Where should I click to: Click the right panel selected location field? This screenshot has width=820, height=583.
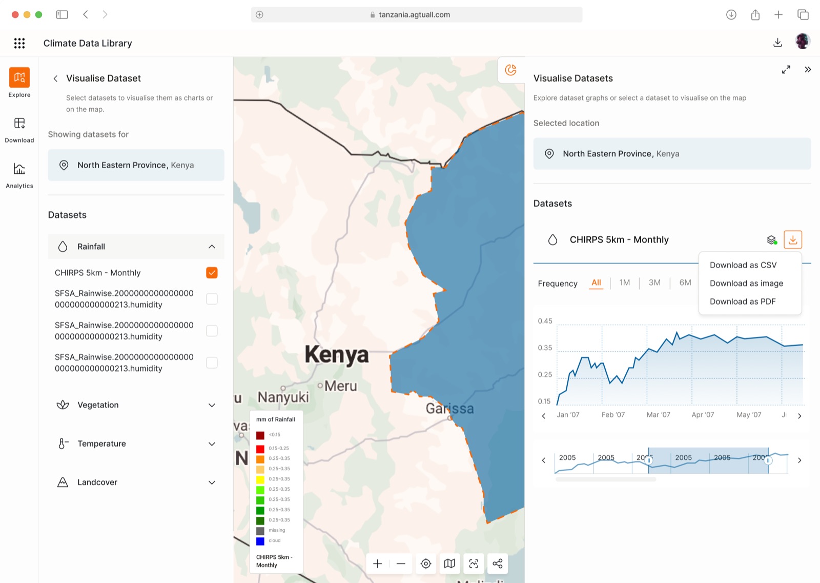672,154
